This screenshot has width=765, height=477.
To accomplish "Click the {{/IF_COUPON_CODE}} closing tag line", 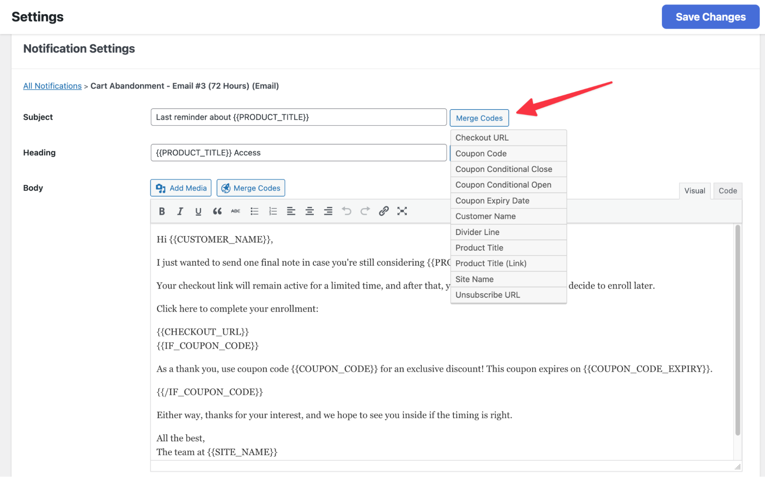I will (210, 392).
